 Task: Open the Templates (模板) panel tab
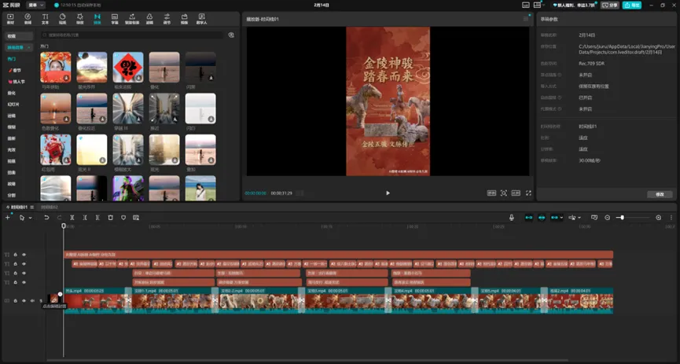(184, 19)
